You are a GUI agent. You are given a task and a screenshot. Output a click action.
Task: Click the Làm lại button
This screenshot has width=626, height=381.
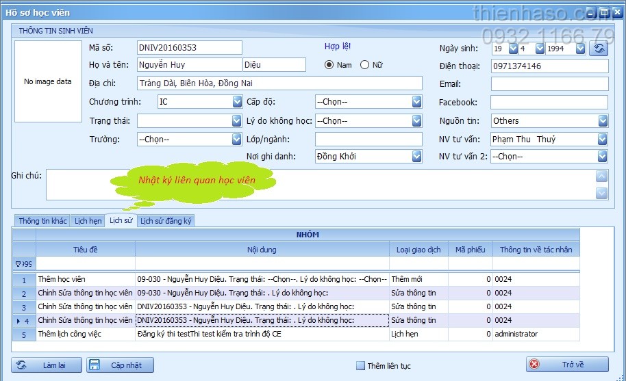[47, 365]
